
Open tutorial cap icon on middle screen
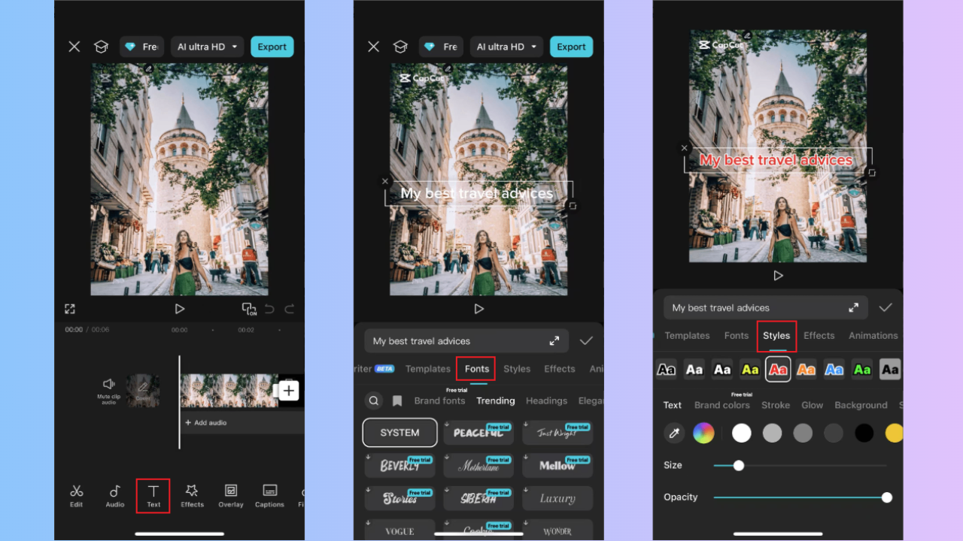coord(400,47)
